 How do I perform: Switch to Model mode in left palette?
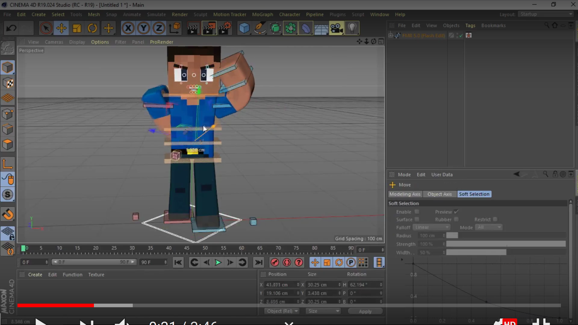pos(8,67)
